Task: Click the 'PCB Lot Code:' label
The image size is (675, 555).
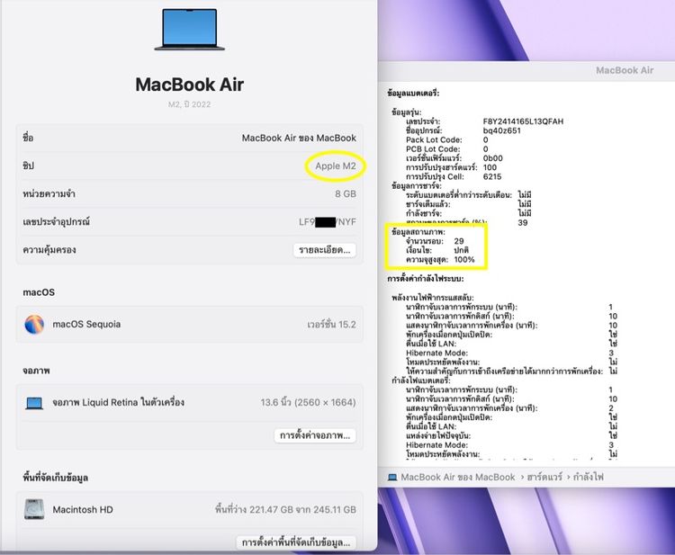Action: pos(433,148)
